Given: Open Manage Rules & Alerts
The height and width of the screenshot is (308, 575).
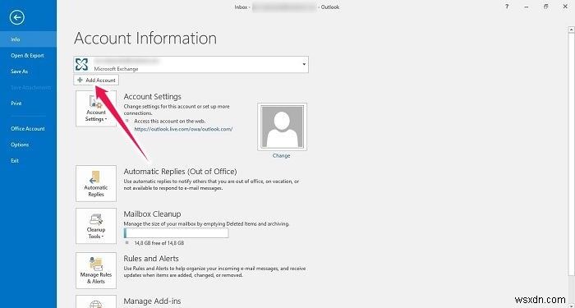Looking at the screenshot, I should pyautogui.click(x=96, y=270).
